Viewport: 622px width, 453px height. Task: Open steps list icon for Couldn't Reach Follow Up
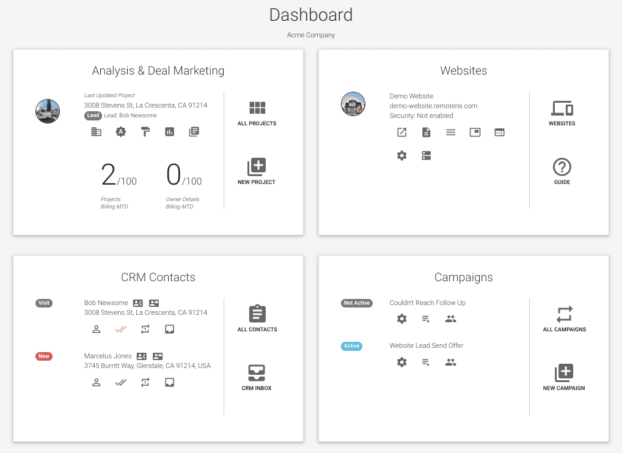pyautogui.click(x=426, y=319)
